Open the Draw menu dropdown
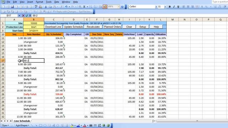 click(6, 126)
